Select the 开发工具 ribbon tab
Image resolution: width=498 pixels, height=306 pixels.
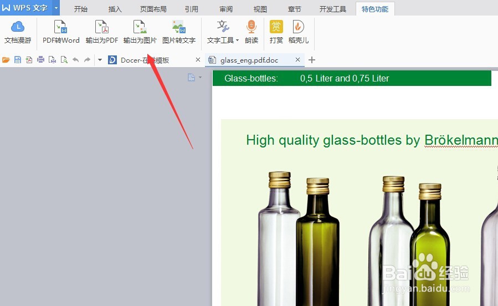point(333,9)
